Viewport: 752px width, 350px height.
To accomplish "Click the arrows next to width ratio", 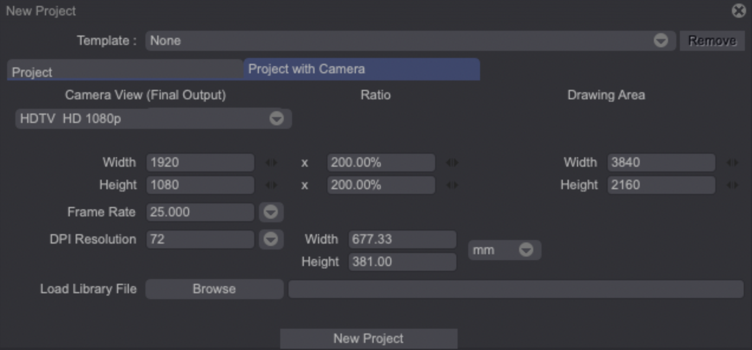I will pyautogui.click(x=452, y=163).
